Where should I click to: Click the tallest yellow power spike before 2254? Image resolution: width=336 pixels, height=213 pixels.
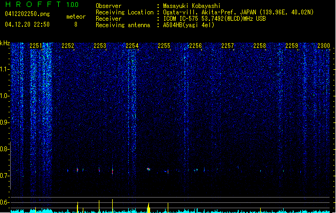[112, 206]
